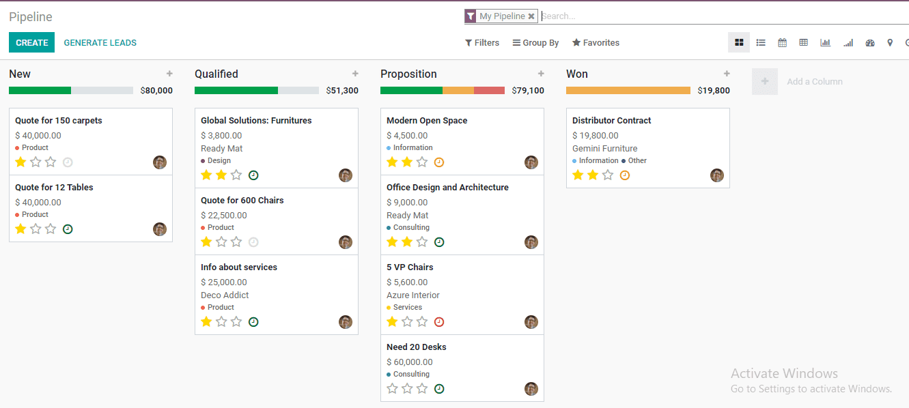Add quick lead in Won column
The height and width of the screenshot is (408, 909).
(x=727, y=74)
